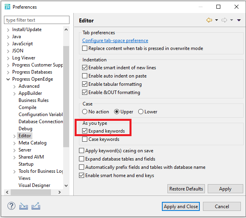Image resolution: width=246 pixels, height=218 pixels.
Task: Click the Preferences window title icon
Action: 8,7
